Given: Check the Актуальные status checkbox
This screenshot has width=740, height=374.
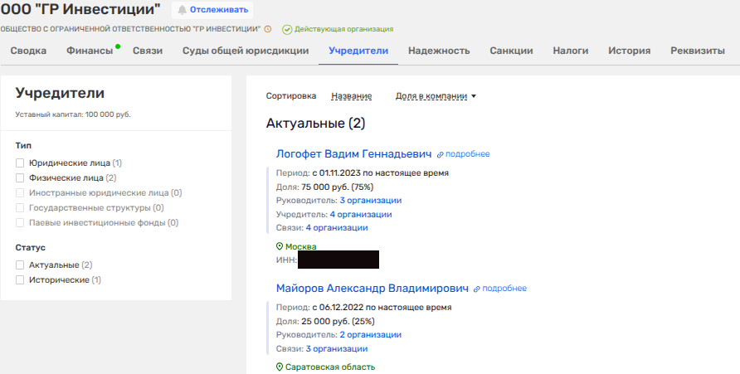Looking at the screenshot, I should pyautogui.click(x=20, y=265).
